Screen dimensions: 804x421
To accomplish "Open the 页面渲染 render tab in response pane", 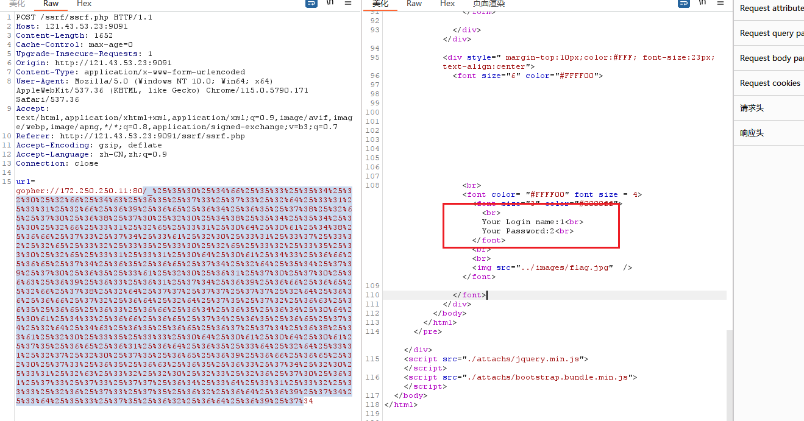I will tap(489, 4).
